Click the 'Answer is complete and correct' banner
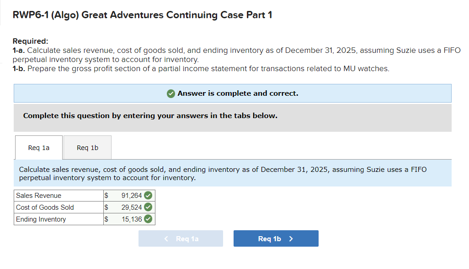Screen dimensions: 469x269 tap(233, 93)
